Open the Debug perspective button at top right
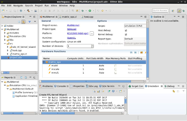 pyautogui.click(x=184, y=11)
